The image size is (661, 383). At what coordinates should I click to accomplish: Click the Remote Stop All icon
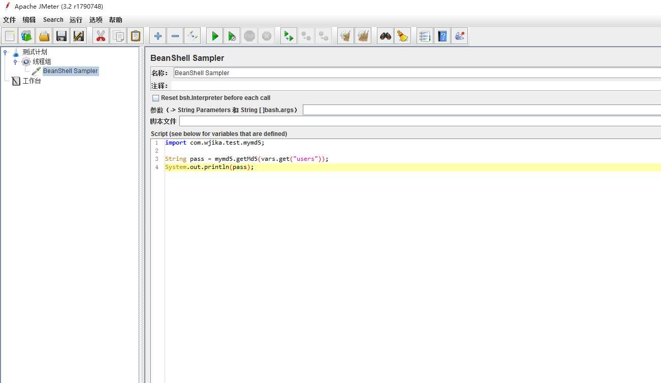click(x=306, y=36)
